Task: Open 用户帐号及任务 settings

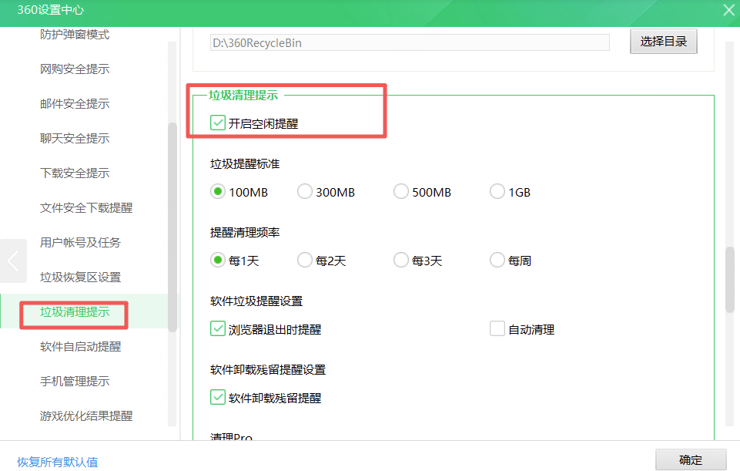Action: pyautogui.click(x=80, y=242)
